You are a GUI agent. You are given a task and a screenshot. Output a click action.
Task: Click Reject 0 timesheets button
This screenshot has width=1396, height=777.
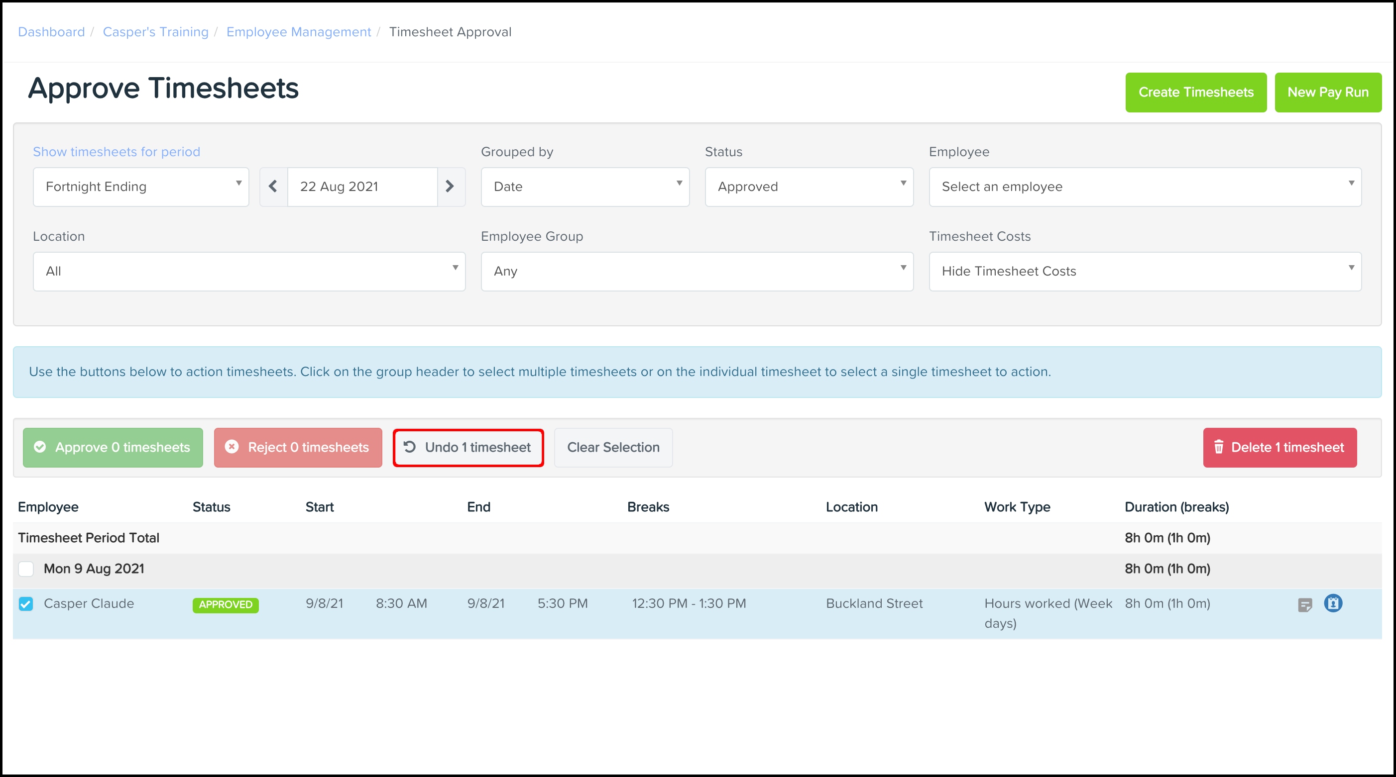tap(298, 447)
